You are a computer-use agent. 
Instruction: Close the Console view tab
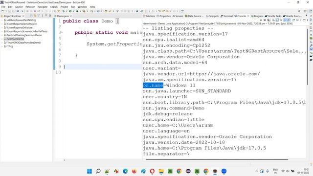click(x=248, y=16)
